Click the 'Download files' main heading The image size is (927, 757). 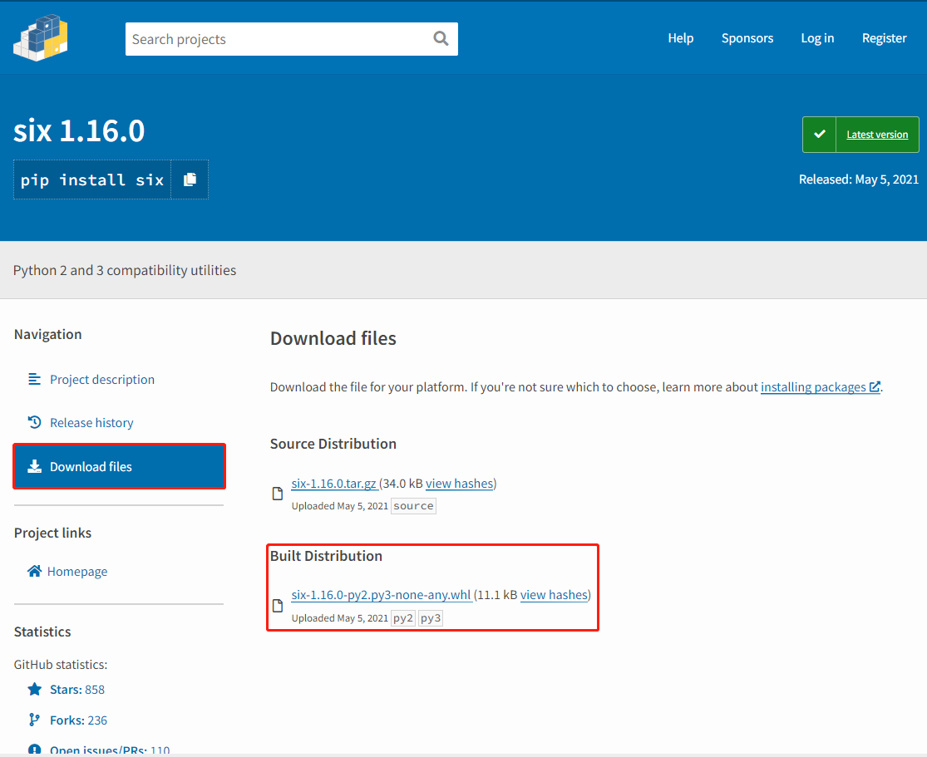333,338
